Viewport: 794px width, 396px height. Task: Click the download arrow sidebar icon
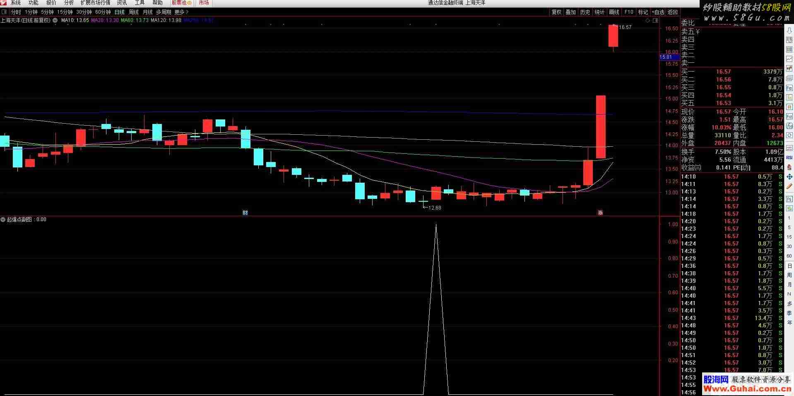pos(789,30)
